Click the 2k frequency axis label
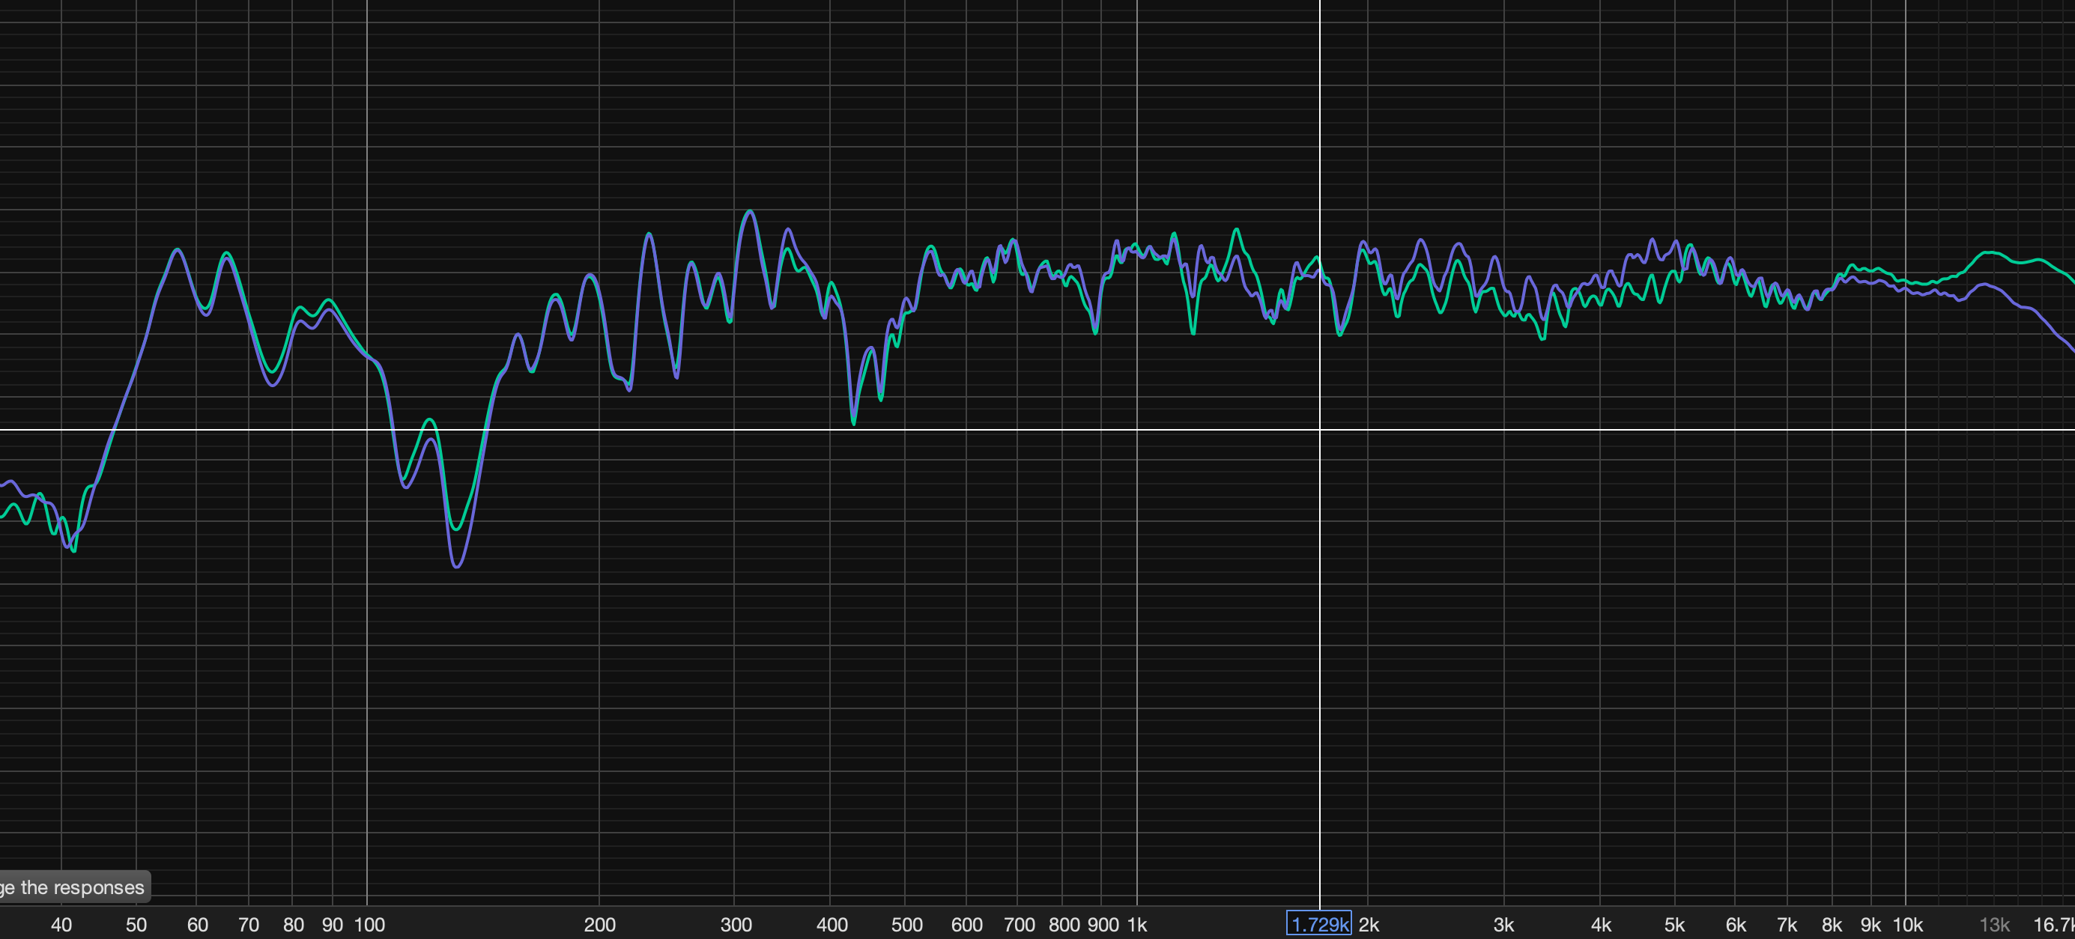This screenshot has height=939, width=2075. [1369, 925]
